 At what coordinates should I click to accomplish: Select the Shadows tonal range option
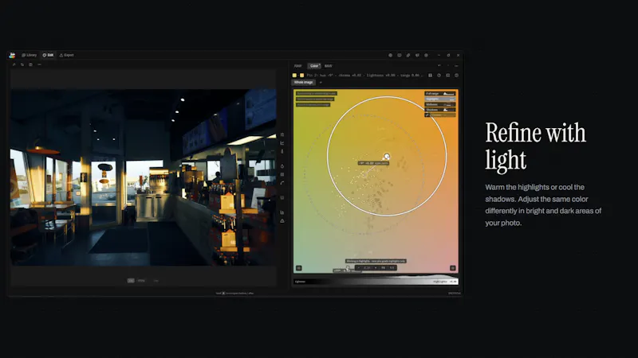tap(440, 110)
